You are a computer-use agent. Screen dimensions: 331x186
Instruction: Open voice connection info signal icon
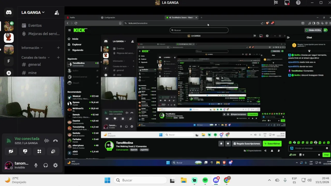tap(9, 141)
